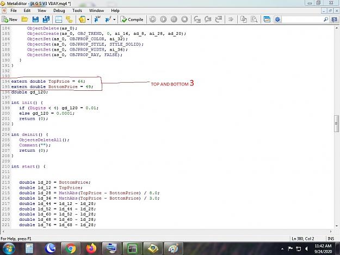Click the horizontal scroll left arrow
The image size is (340, 255).
point(3,232)
